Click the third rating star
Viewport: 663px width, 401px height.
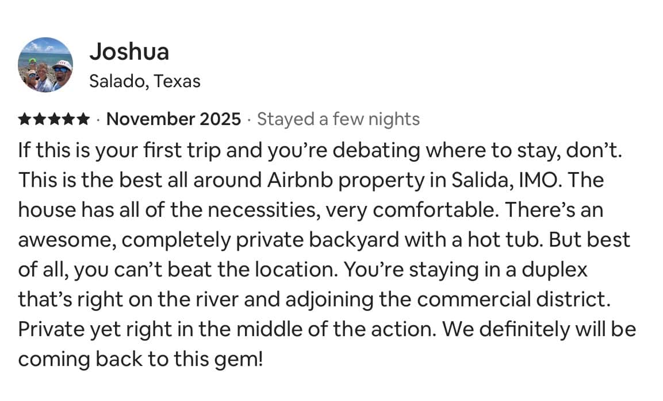pyautogui.click(x=54, y=119)
